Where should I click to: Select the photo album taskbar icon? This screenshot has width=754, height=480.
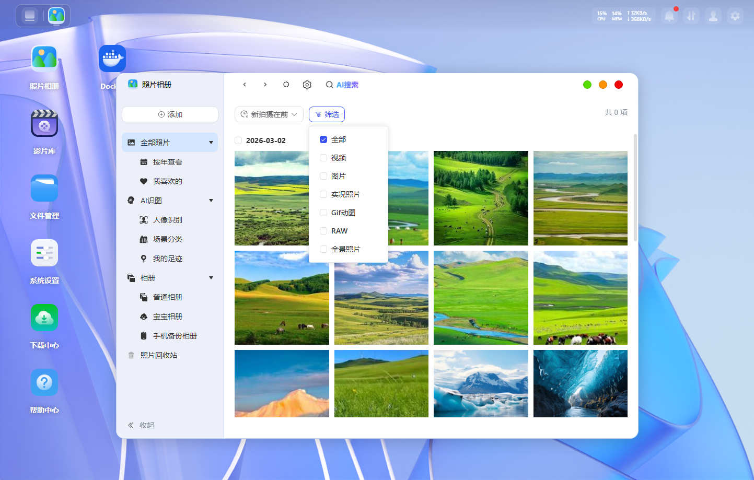point(56,16)
